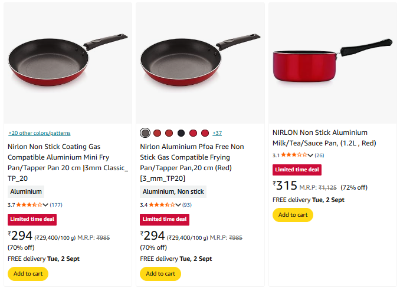Add the Mini Fry Pan to cart

point(28,274)
